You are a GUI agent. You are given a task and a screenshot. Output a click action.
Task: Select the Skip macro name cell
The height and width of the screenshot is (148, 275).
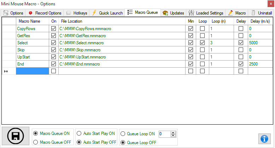[x=33, y=50]
